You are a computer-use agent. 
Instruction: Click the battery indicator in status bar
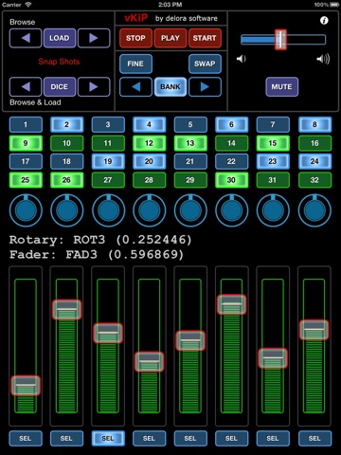(334, 5)
